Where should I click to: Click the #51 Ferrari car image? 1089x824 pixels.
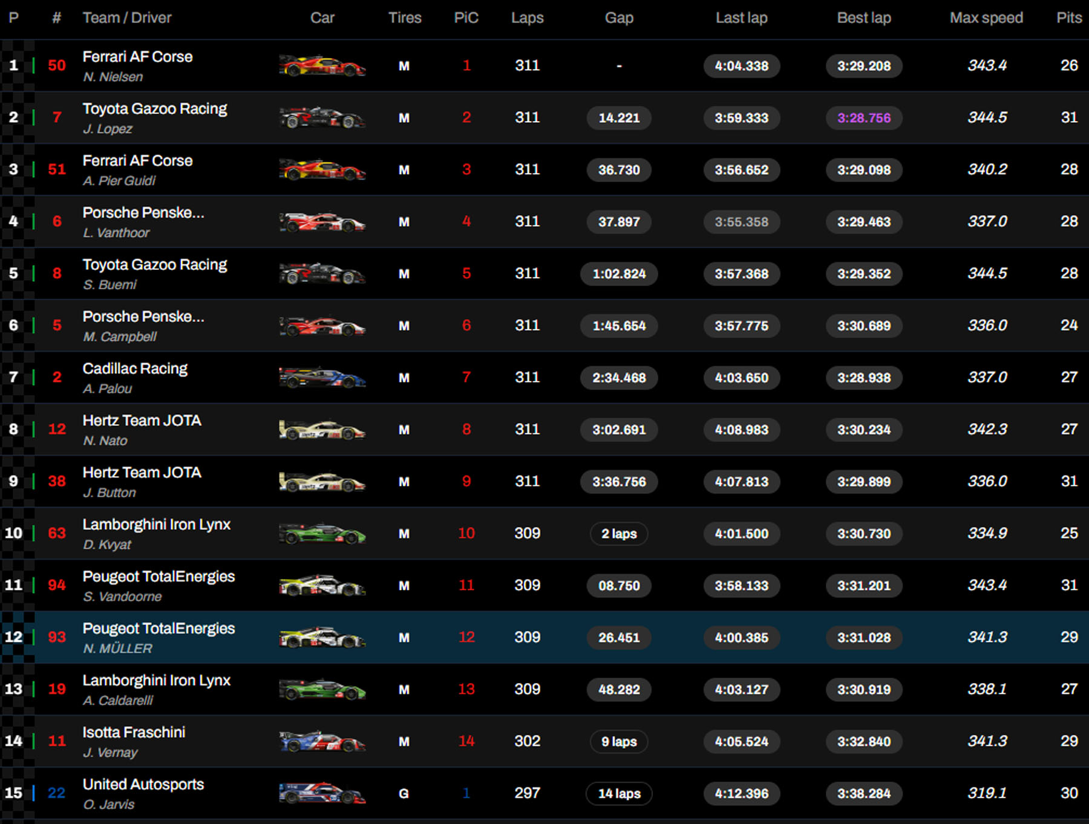(322, 169)
